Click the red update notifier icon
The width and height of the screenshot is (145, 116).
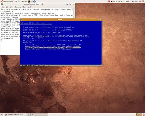(x=109, y=1)
